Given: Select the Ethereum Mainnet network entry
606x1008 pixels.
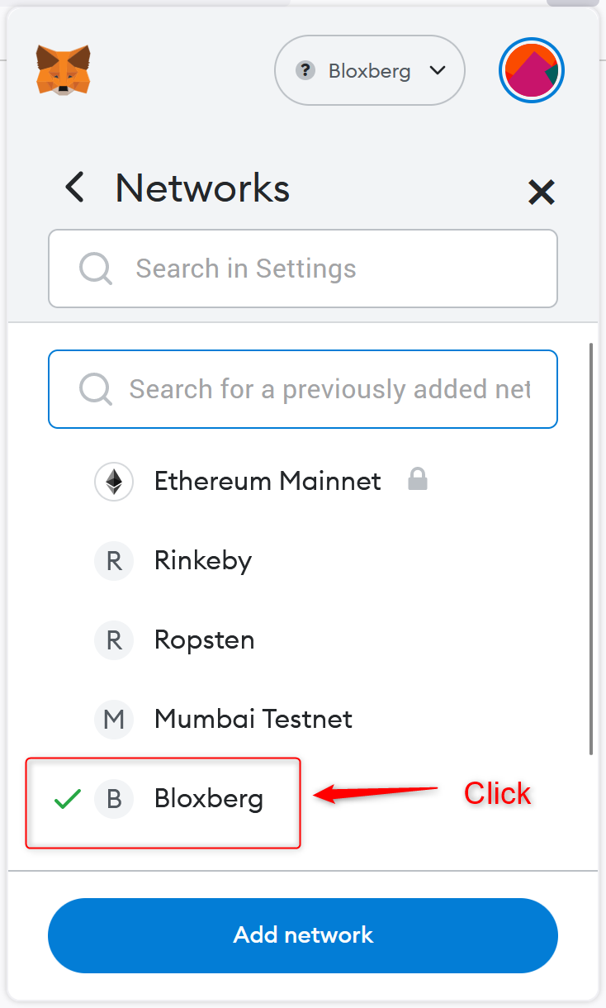Looking at the screenshot, I should coord(267,482).
